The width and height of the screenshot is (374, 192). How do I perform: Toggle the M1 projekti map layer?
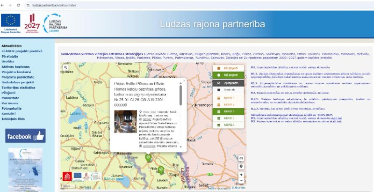(x=228, y=68)
